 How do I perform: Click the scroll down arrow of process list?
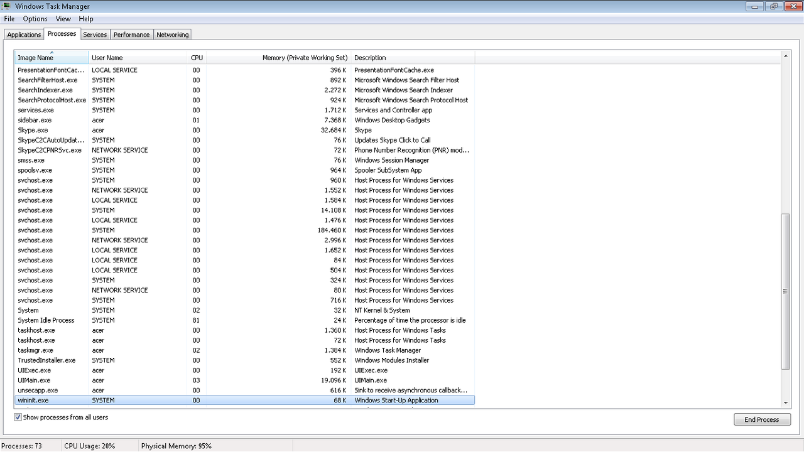tap(786, 402)
